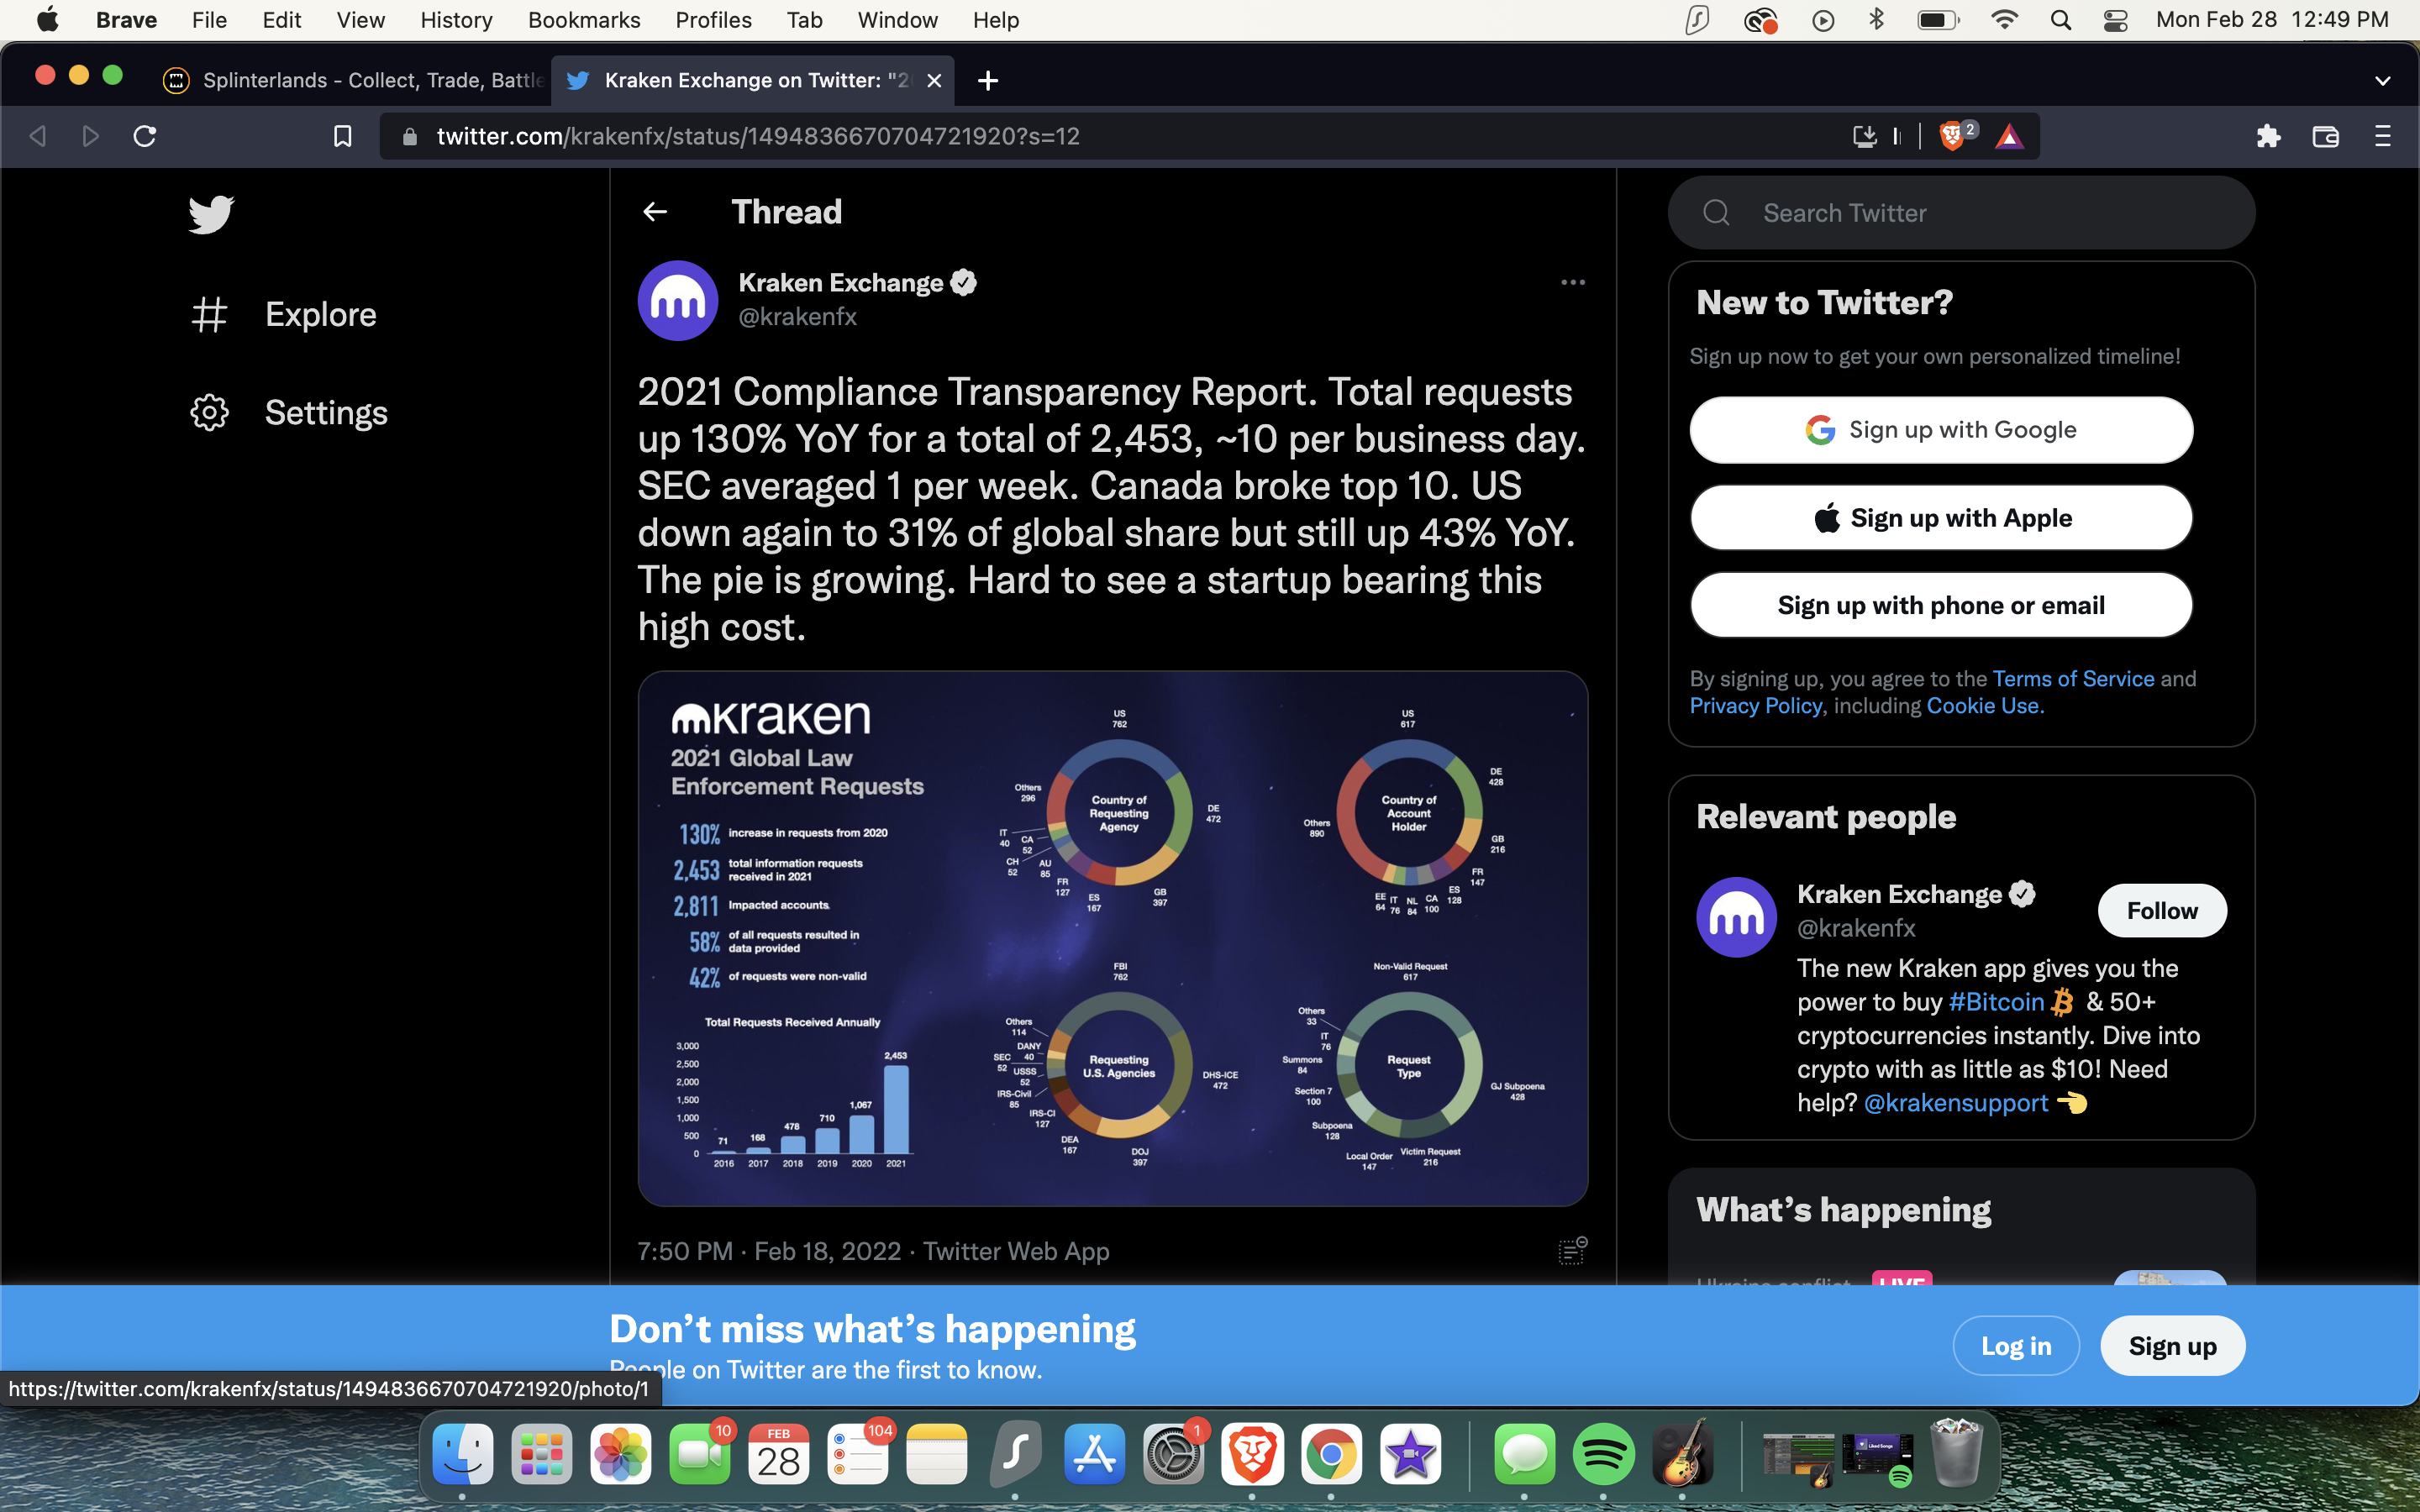
Task: Open Spotify from the Dock
Action: point(1604,1454)
